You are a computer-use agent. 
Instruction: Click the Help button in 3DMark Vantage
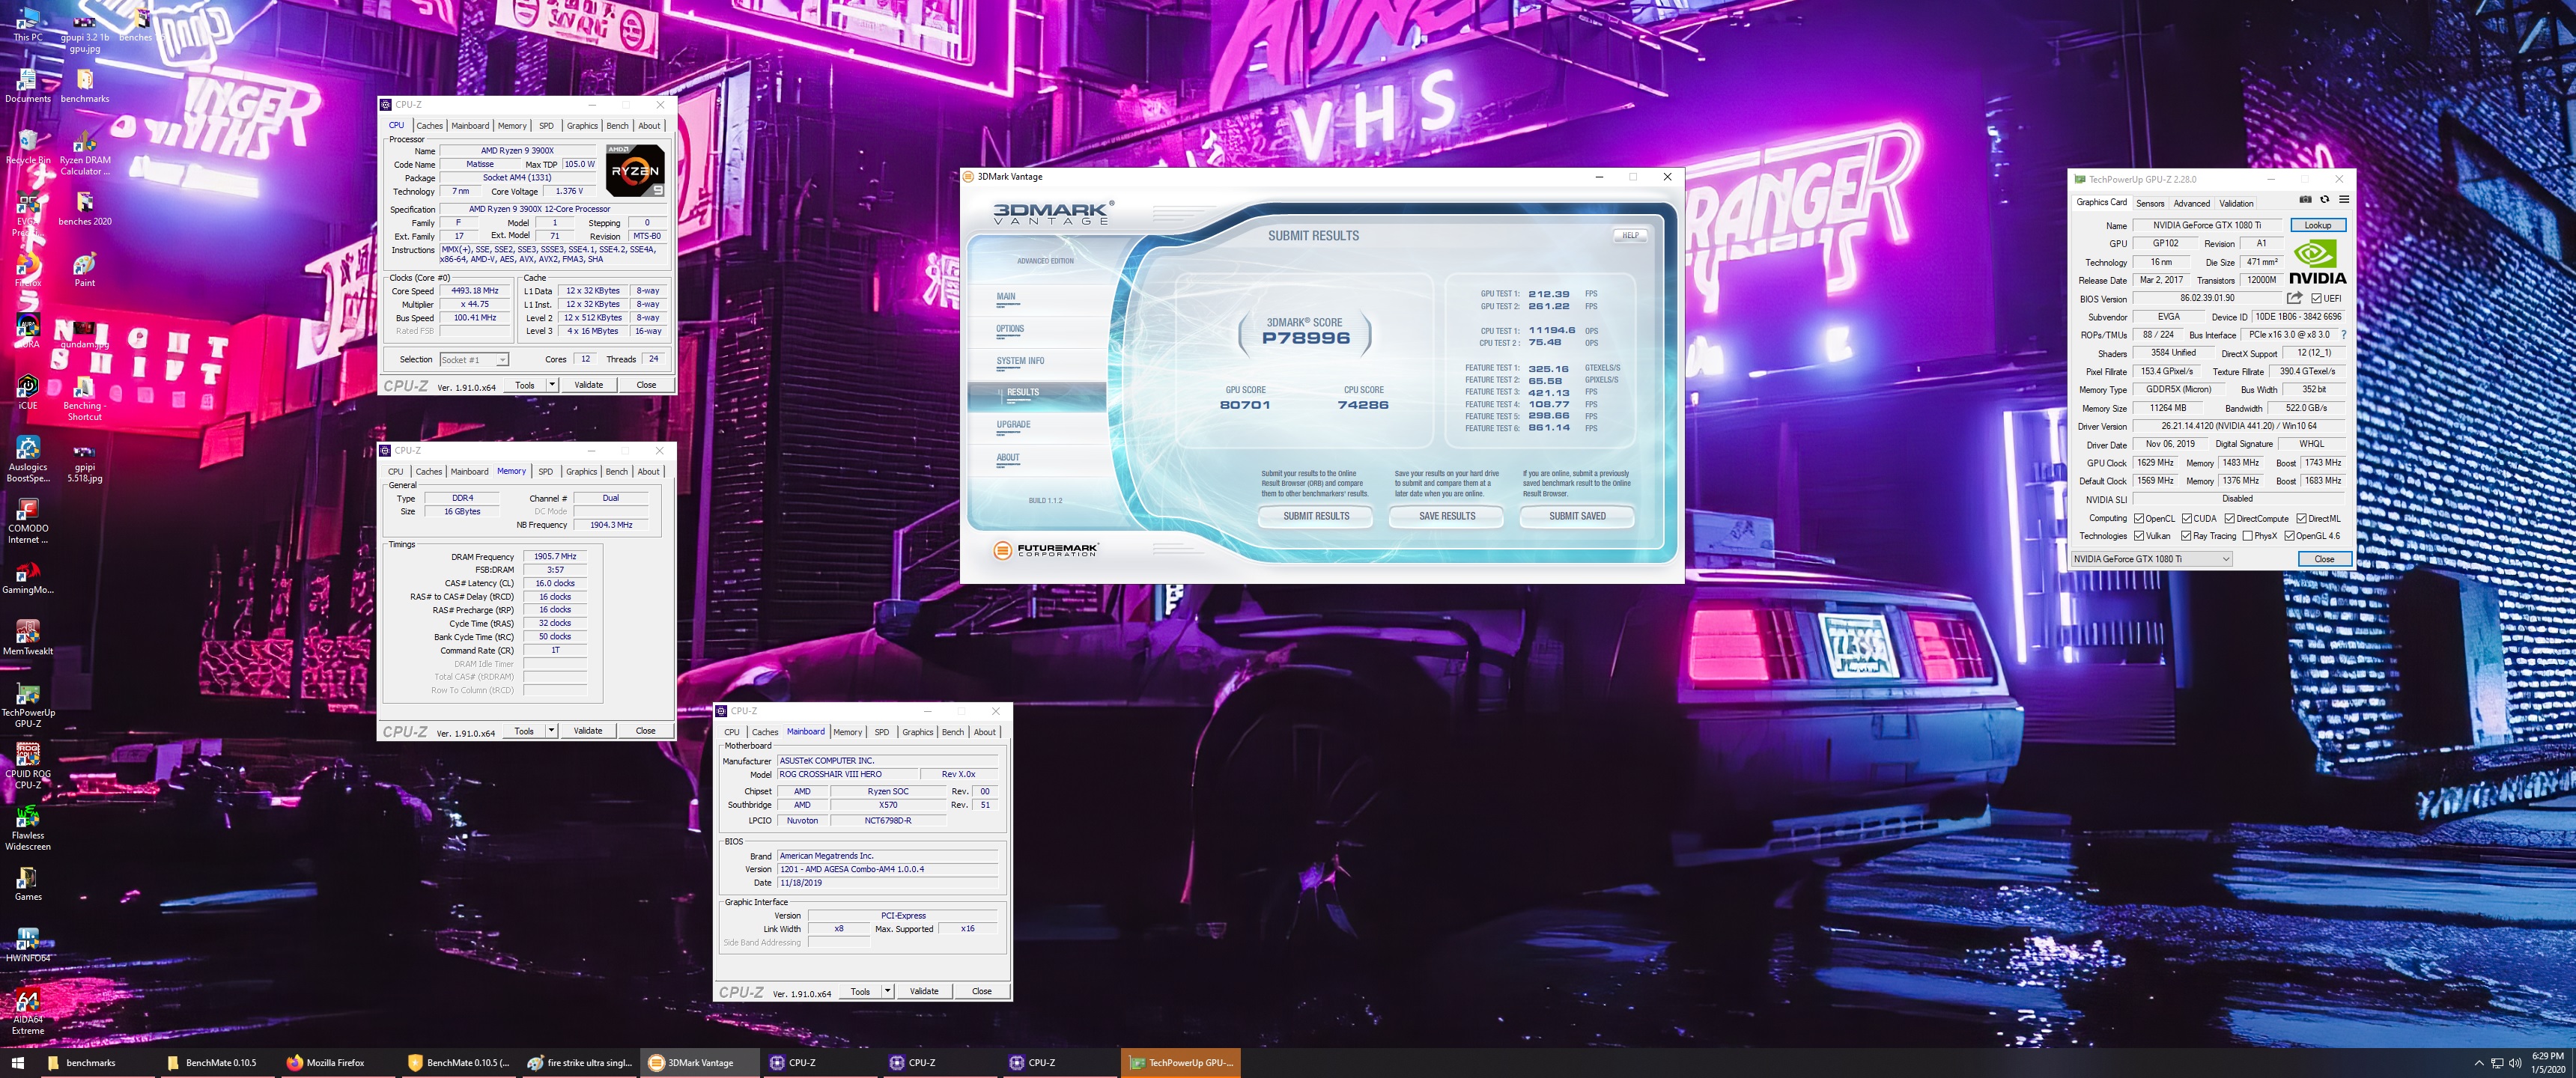[x=1631, y=236]
